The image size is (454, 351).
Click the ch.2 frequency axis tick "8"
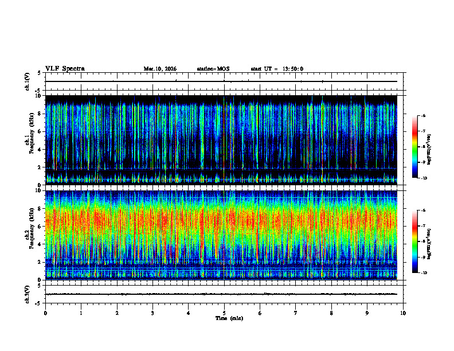pos(40,209)
